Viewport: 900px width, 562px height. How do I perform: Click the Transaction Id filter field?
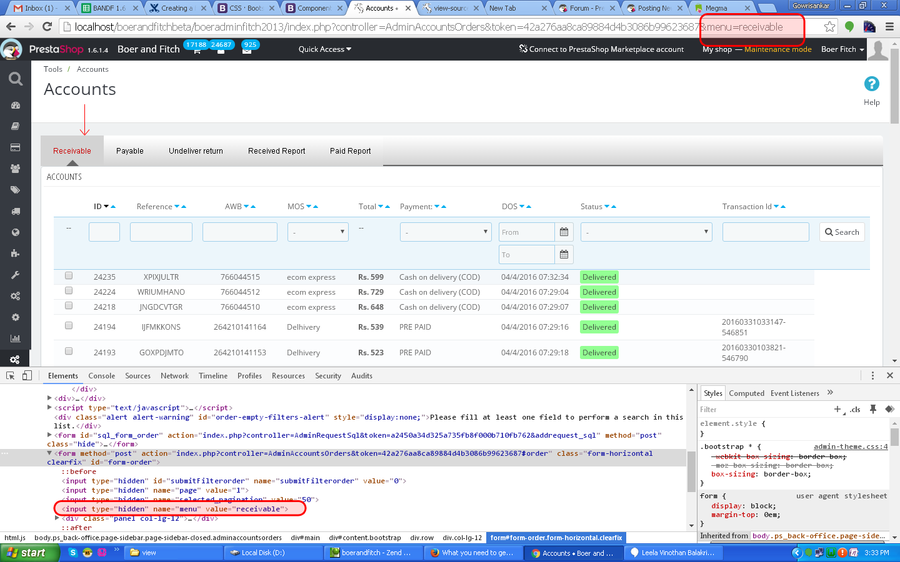(766, 232)
